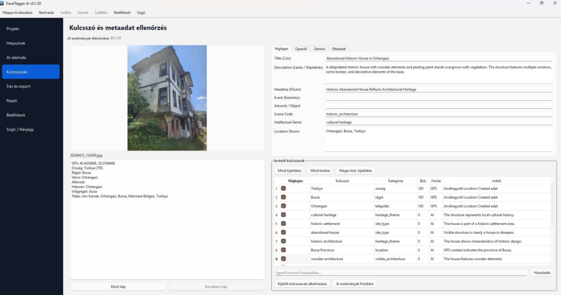Screen dimensions: 561x295
Task: Open the Beállítások menu in menu bar
Action: tap(122, 13)
